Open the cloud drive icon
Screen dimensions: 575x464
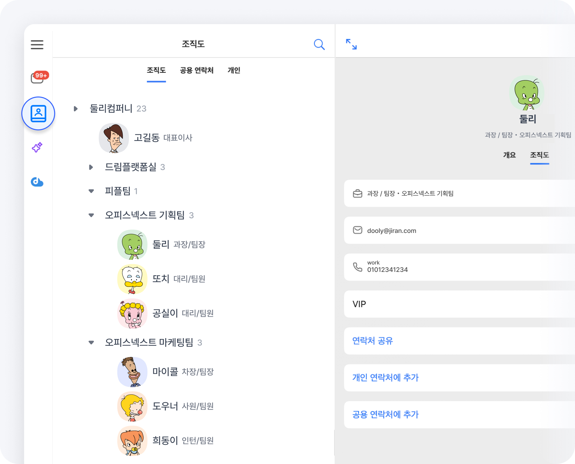37,182
